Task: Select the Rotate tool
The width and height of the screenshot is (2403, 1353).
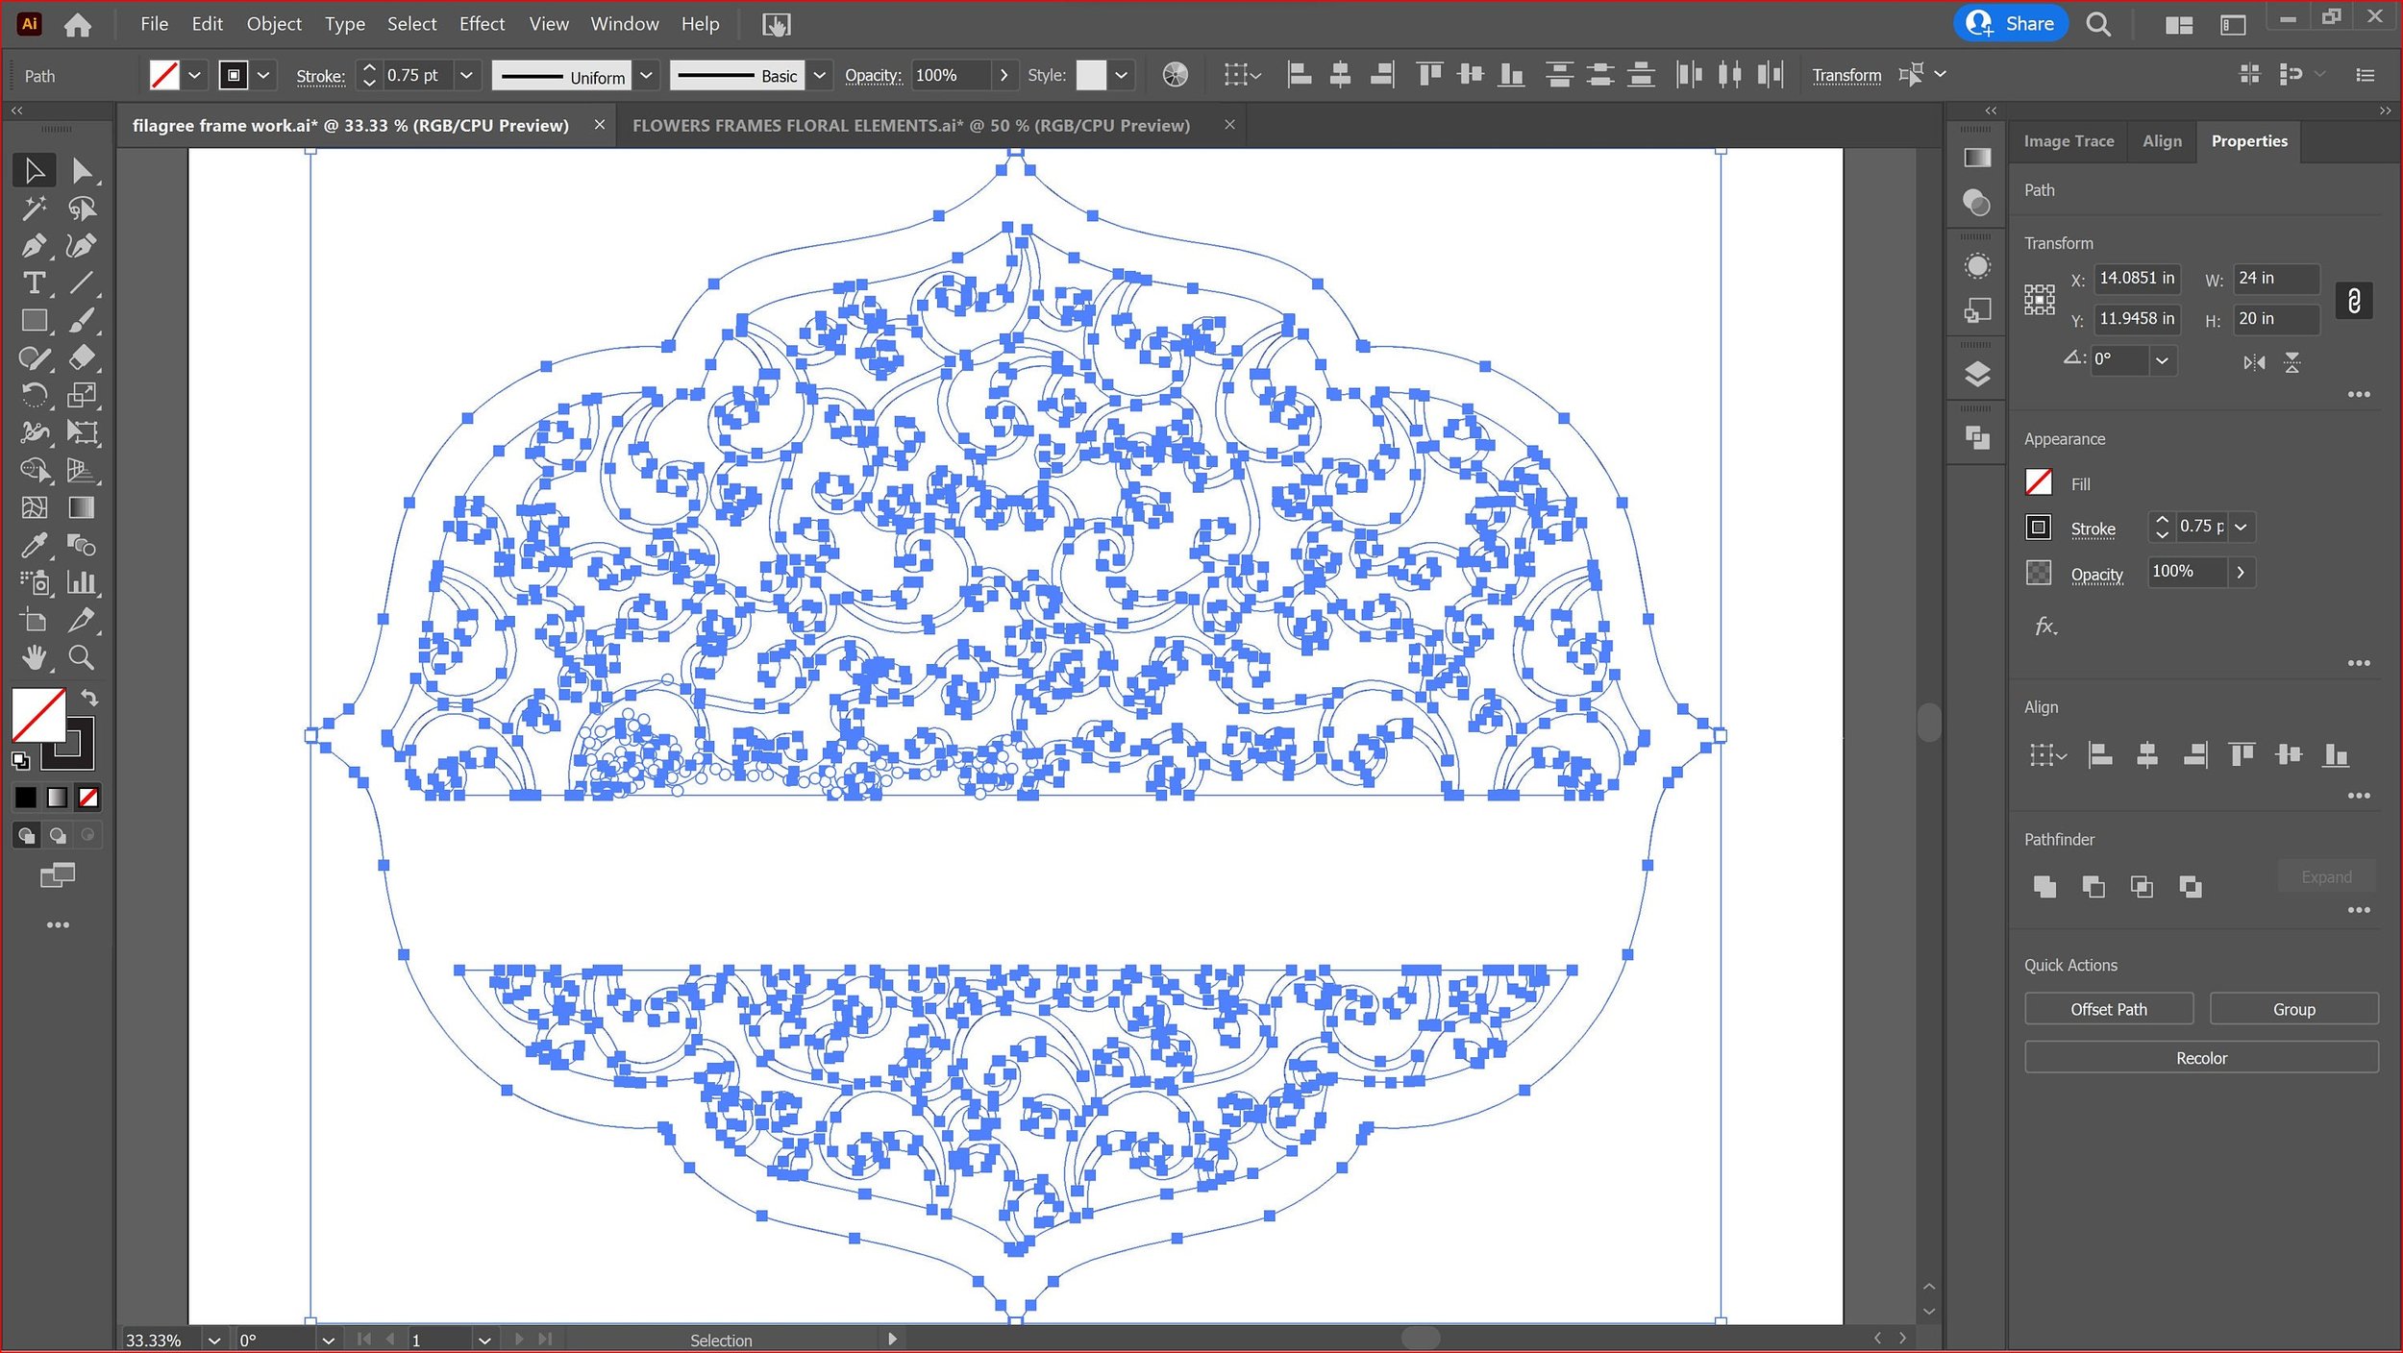Action: [x=35, y=396]
